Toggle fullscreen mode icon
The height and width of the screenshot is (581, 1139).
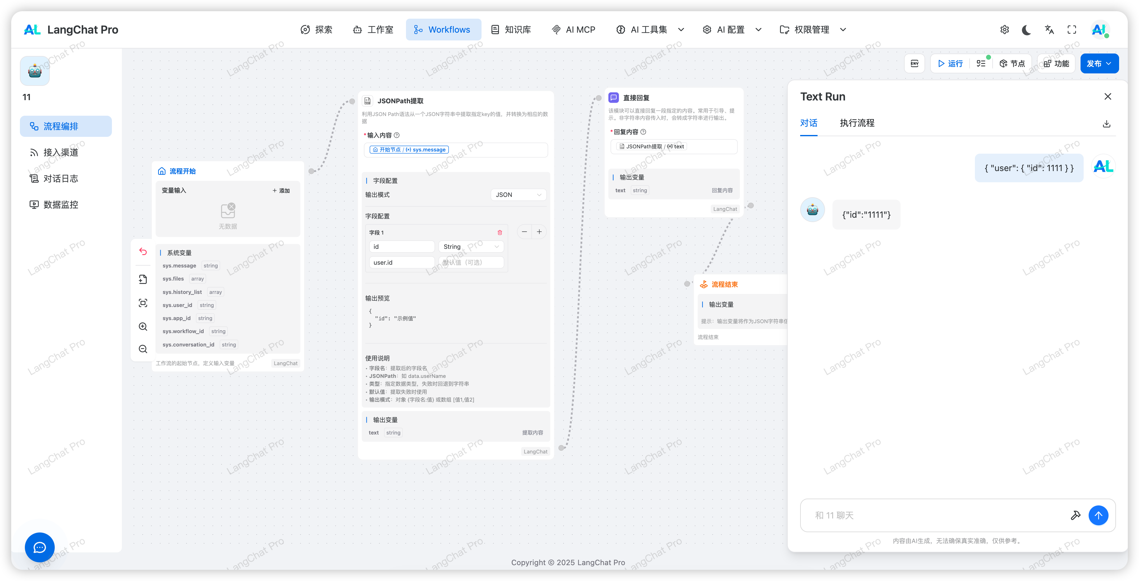coord(1072,30)
